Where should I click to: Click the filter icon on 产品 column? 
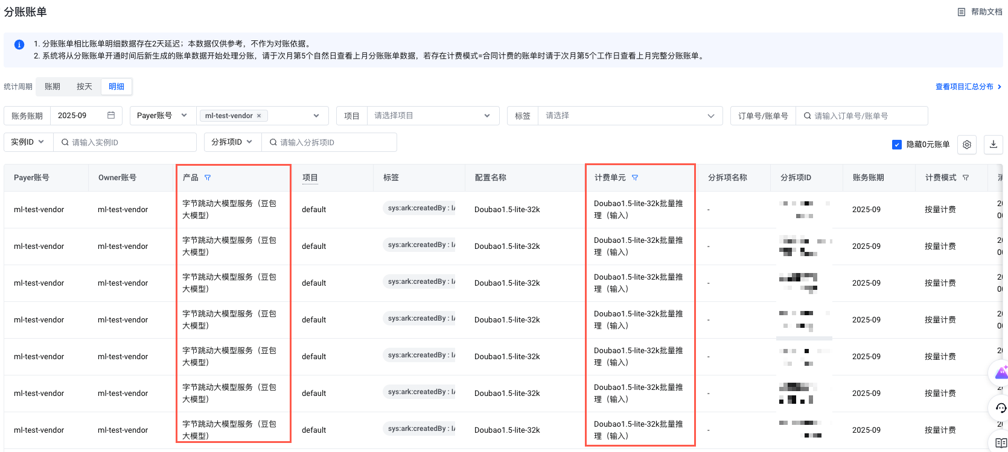coord(208,178)
